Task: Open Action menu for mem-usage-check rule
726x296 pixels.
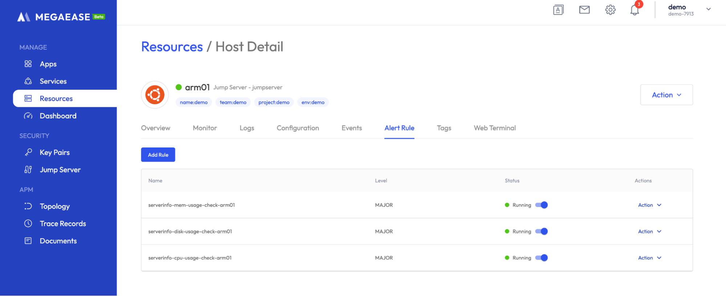Action: [649, 205]
